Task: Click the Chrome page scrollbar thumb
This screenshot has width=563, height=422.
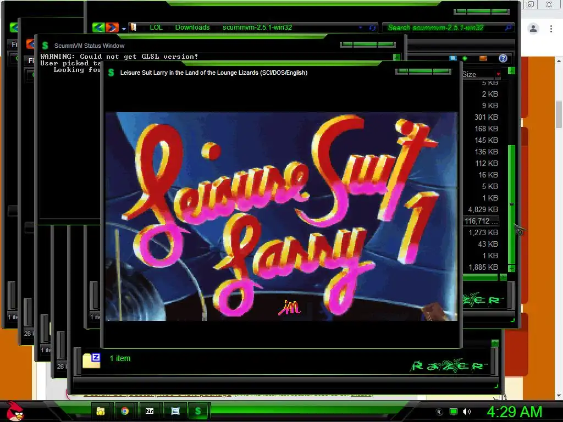Action: coord(559,113)
